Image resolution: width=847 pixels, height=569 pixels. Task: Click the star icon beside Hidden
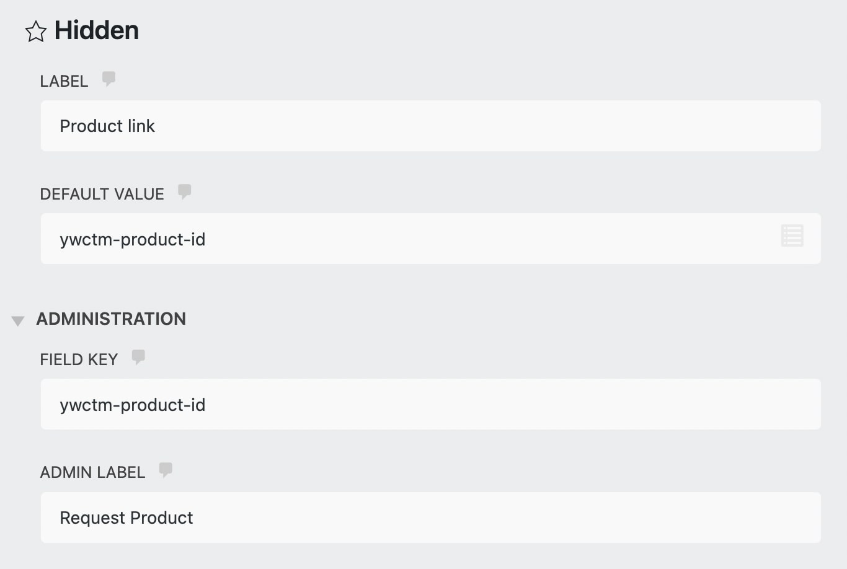click(x=36, y=31)
